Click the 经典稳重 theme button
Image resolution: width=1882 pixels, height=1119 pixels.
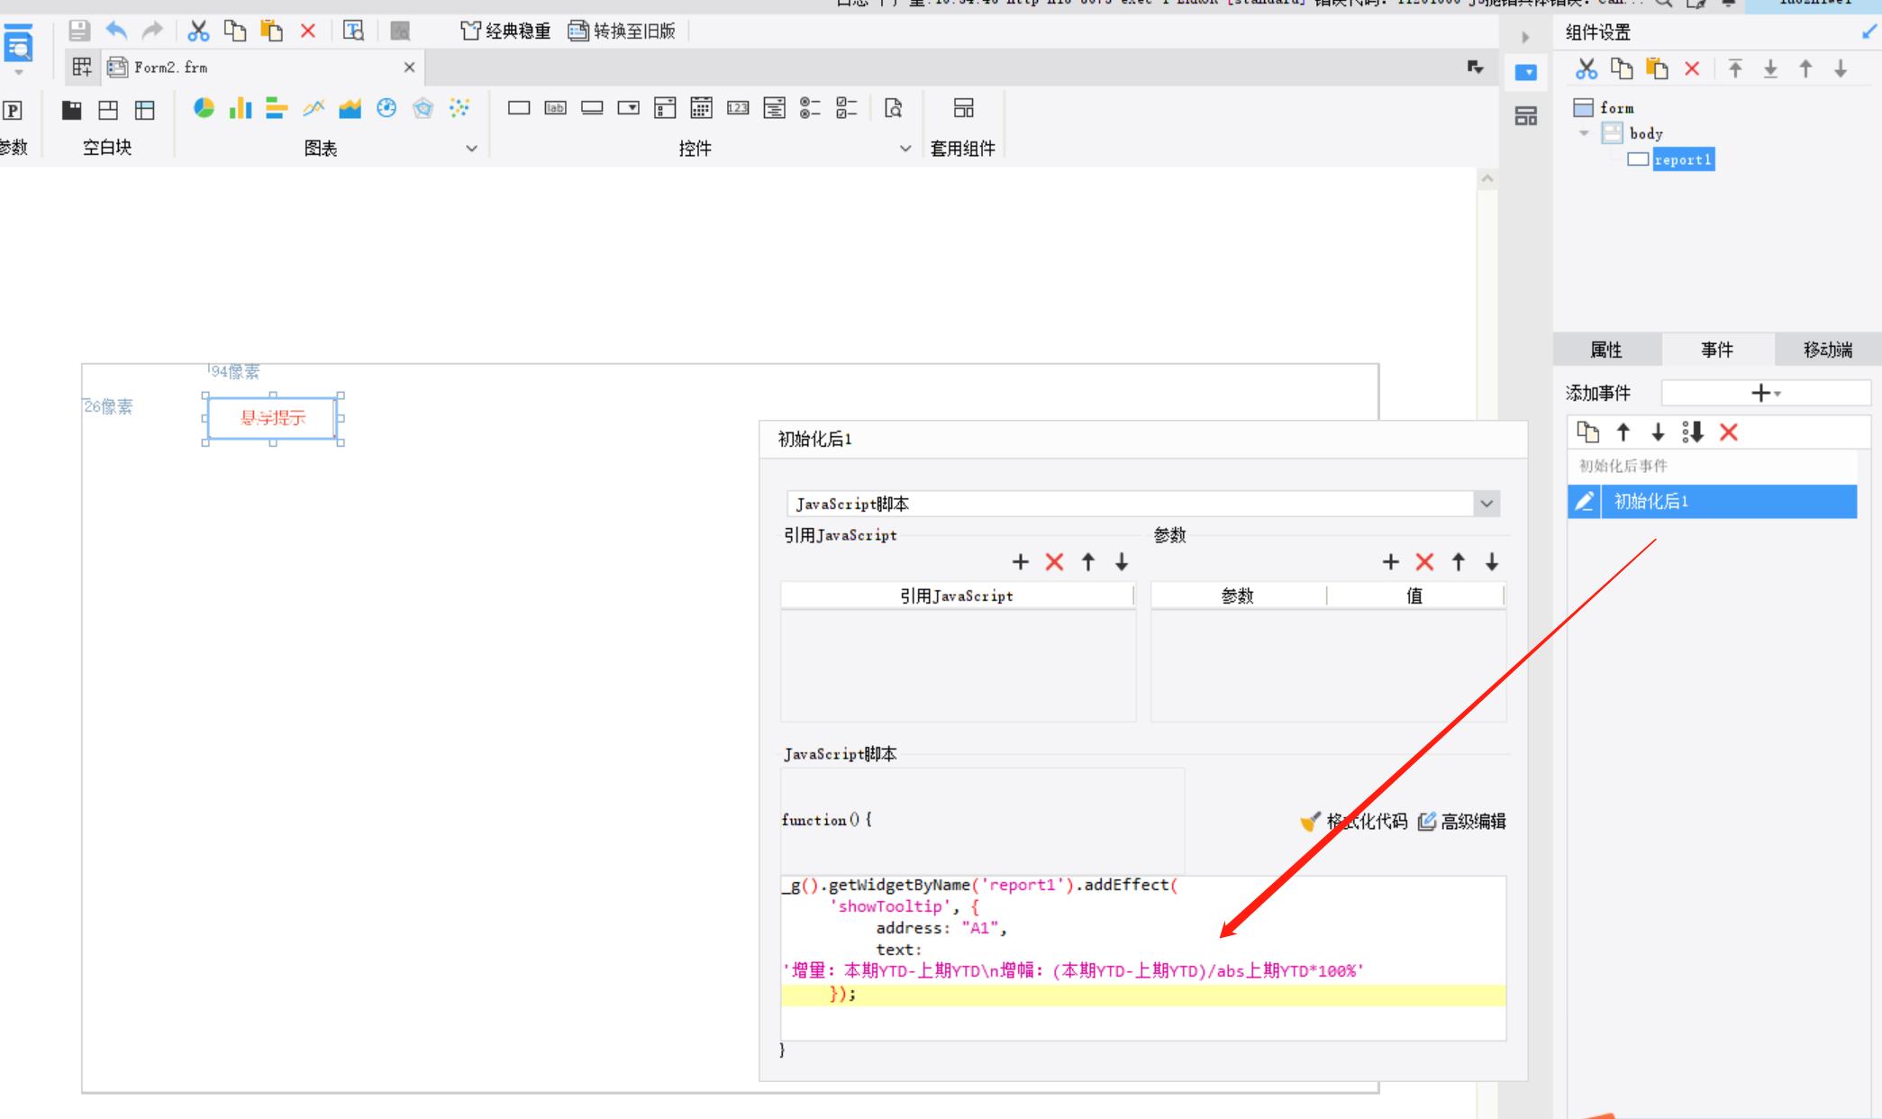pos(505,31)
